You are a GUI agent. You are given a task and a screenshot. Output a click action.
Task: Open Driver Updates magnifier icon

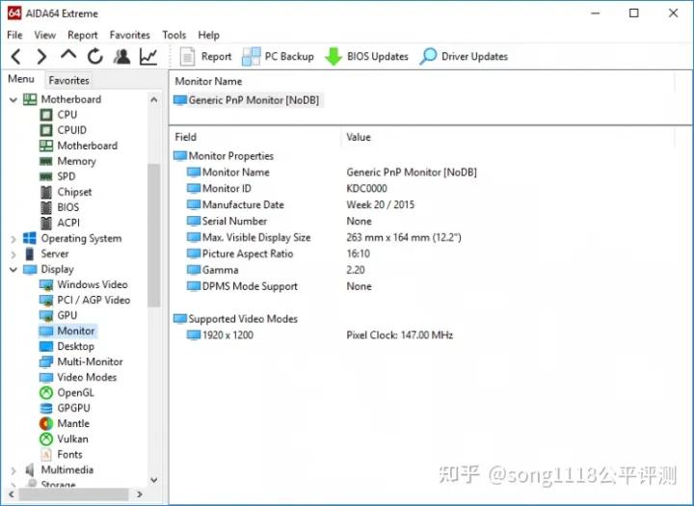pyautogui.click(x=428, y=57)
